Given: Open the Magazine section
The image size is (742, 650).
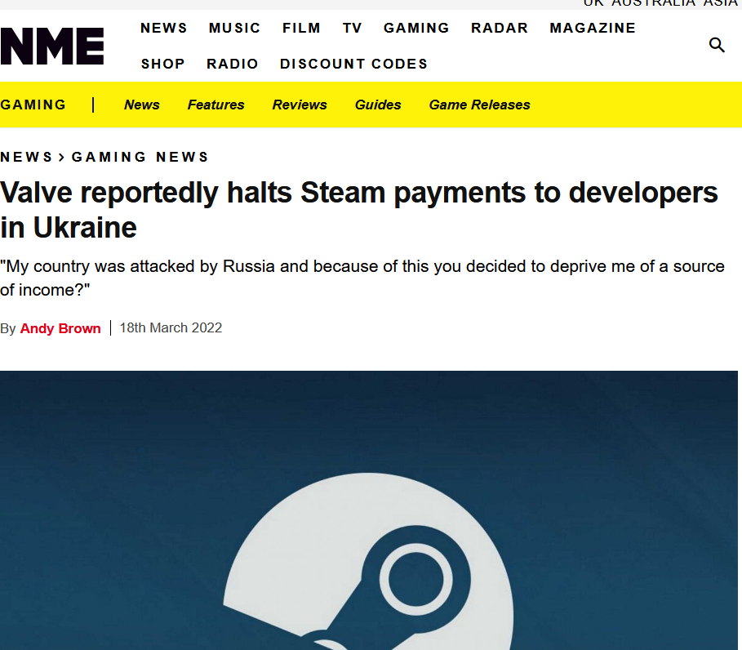Looking at the screenshot, I should [x=592, y=28].
